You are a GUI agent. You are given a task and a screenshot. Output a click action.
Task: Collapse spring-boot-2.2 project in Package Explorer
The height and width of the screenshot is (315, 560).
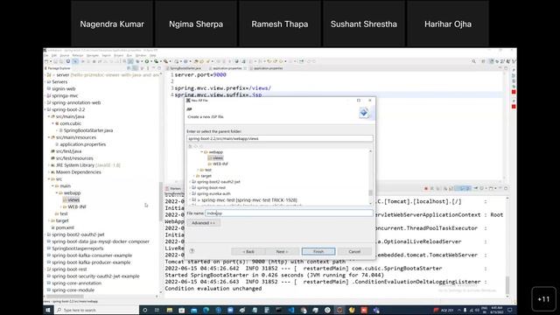[45, 109]
